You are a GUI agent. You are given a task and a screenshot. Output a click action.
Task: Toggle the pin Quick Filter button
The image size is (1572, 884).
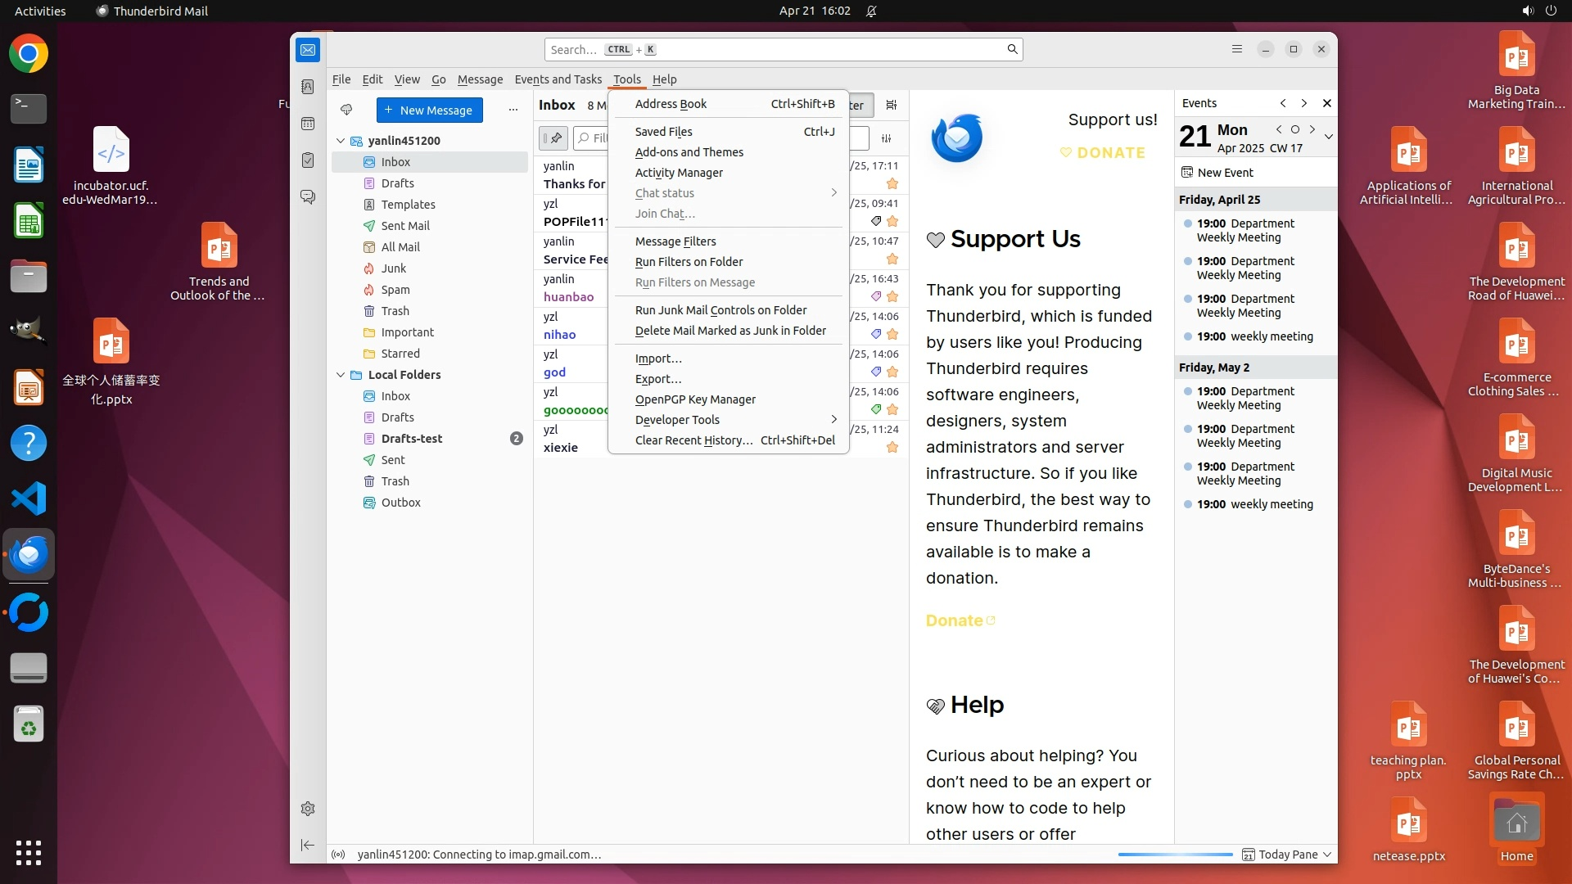tap(553, 138)
